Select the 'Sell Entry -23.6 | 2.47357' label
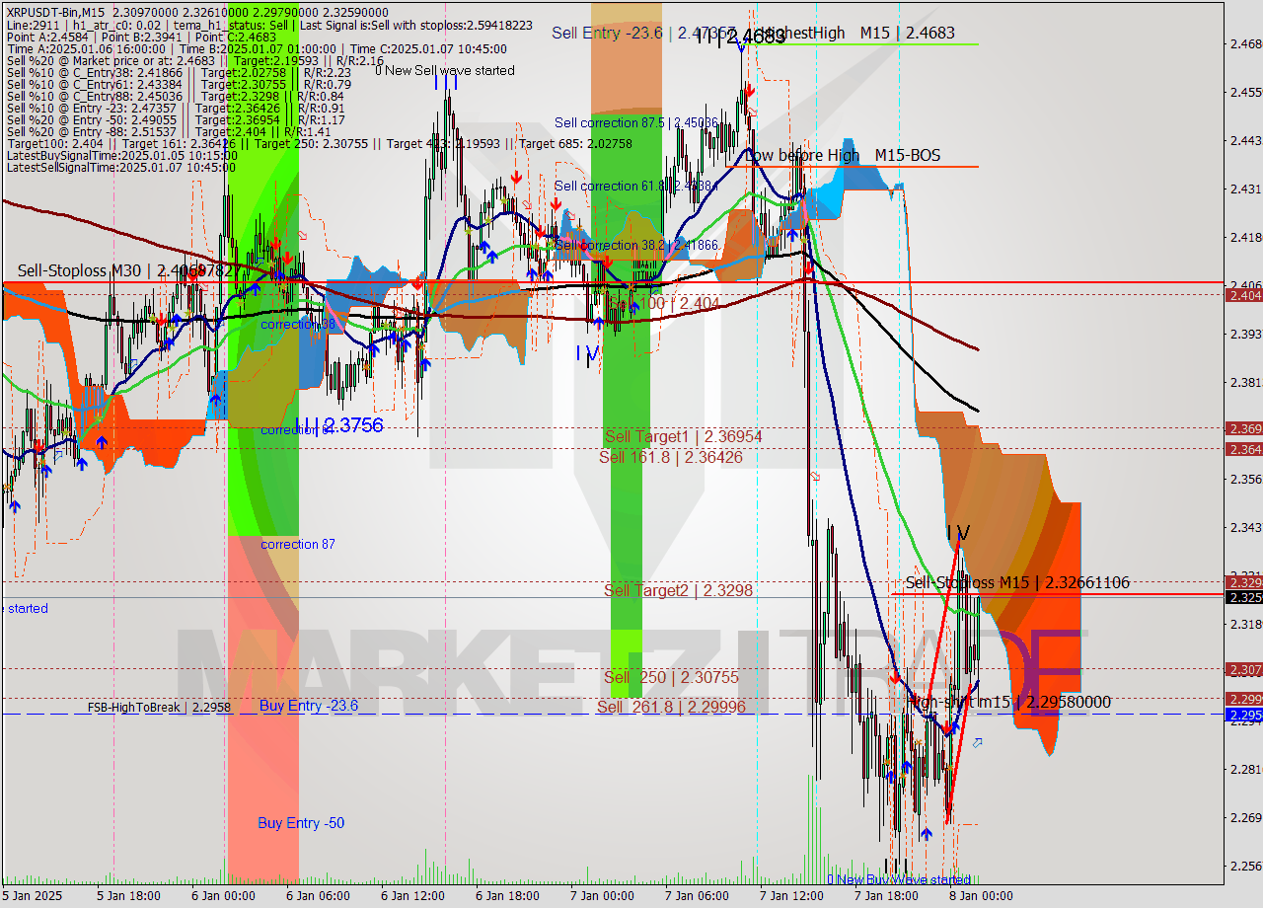The width and height of the screenshot is (1263, 908). pyautogui.click(x=644, y=33)
